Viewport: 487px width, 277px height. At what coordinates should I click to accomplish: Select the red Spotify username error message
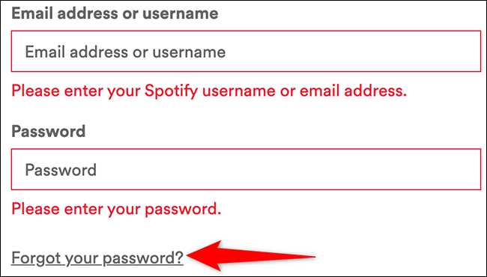209,91
